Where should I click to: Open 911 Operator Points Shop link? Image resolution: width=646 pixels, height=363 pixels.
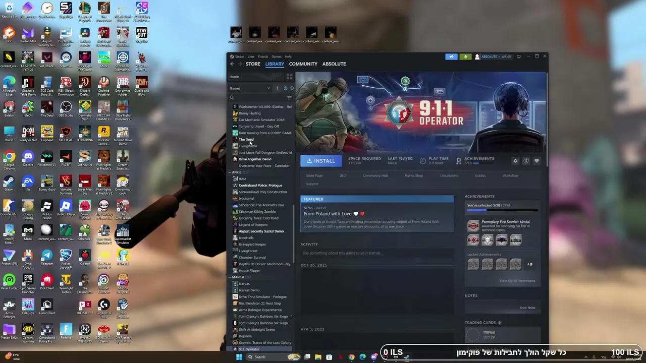(414, 175)
